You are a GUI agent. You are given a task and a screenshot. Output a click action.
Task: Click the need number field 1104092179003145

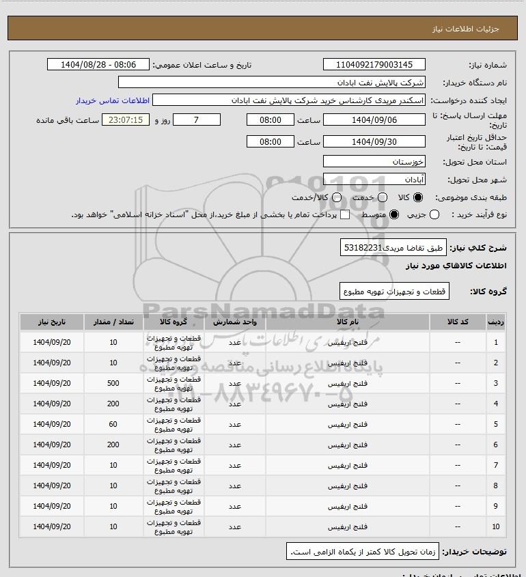[x=374, y=64]
